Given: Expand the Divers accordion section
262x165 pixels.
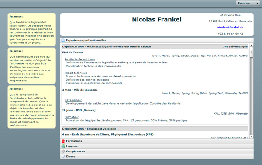Looking at the screenshot, I should coord(157,156).
